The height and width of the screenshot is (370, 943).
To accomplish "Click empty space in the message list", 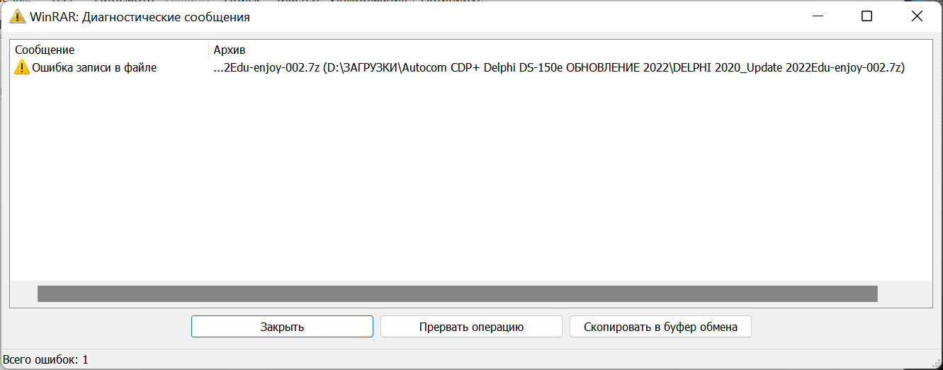I will click(x=468, y=177).
